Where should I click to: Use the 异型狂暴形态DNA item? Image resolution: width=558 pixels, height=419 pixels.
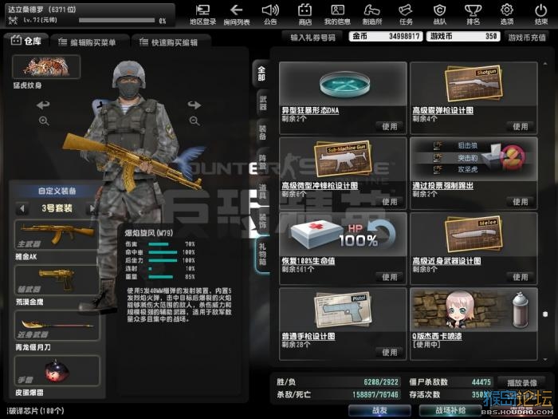point(390,126)
